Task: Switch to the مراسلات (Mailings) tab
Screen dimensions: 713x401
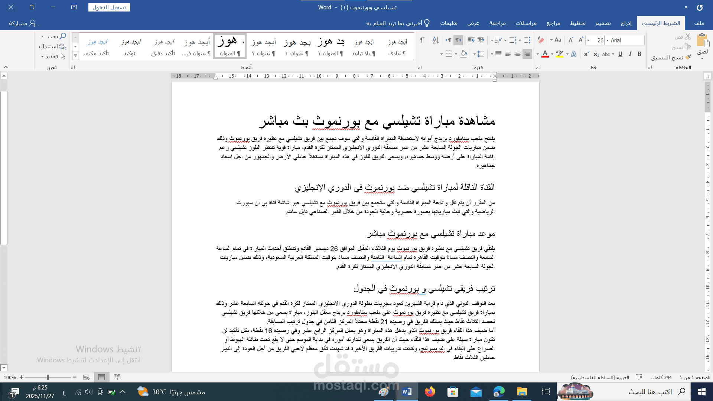Action: point(526,23)
